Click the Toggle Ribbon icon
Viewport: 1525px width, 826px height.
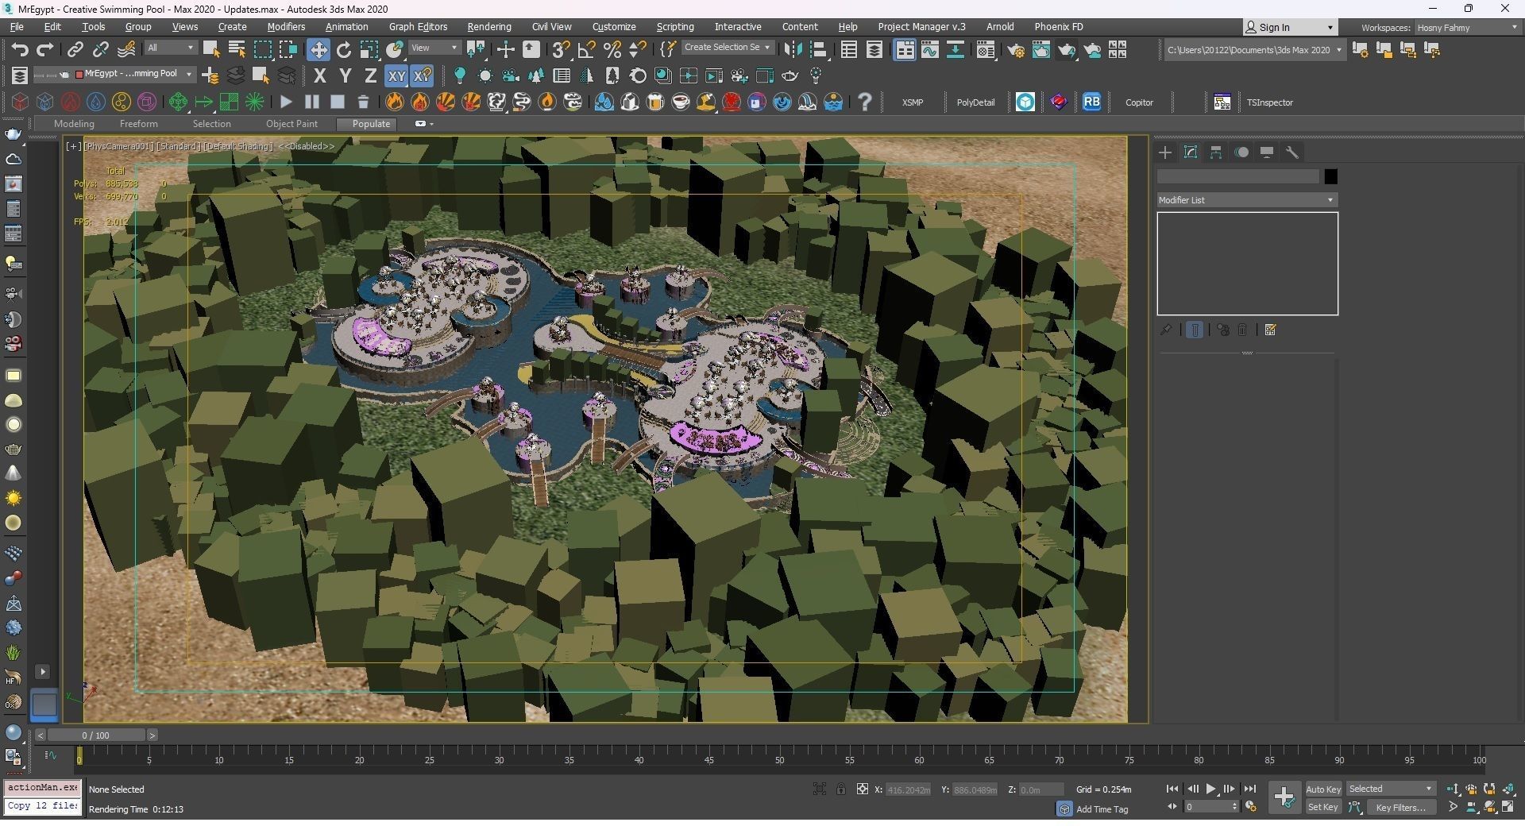pyautogui.click(x=904, y=50)
